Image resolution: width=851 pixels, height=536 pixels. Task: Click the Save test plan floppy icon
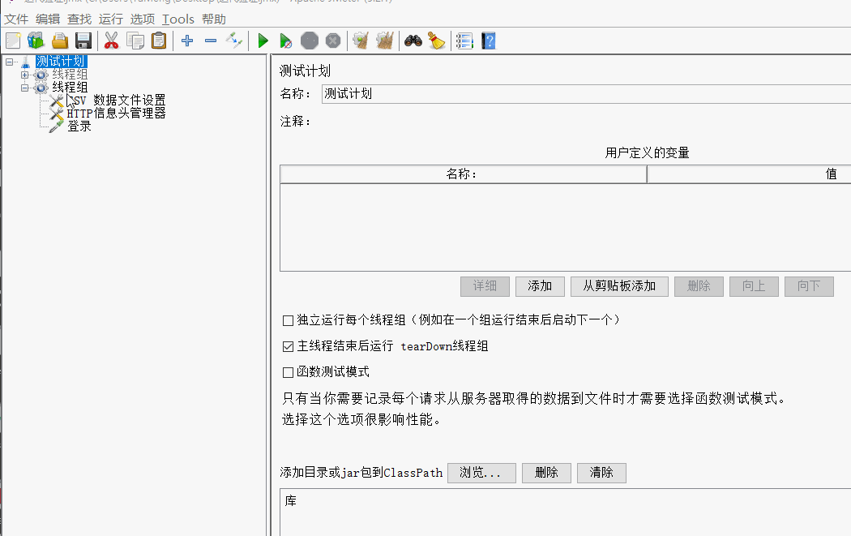click(83, 41)
